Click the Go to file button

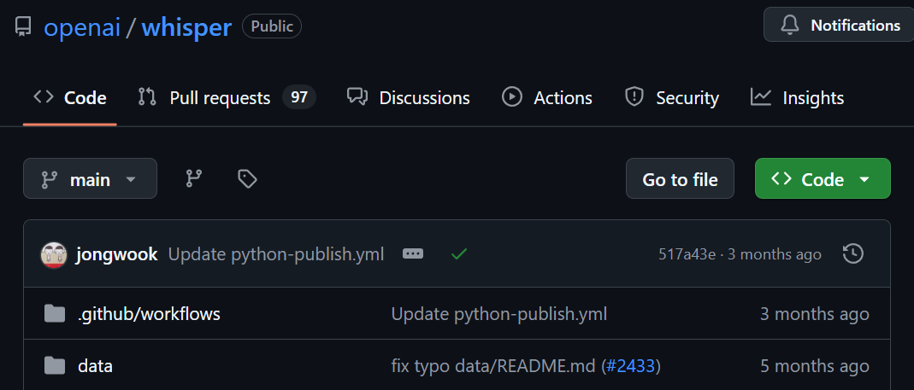pyautogui.click(x=680, y=178)
